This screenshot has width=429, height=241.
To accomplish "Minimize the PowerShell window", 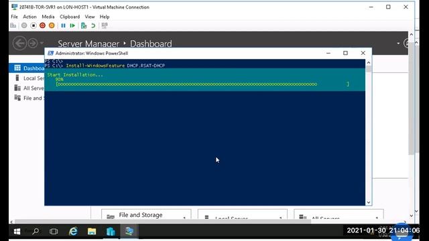I will [x=328, y=53].
